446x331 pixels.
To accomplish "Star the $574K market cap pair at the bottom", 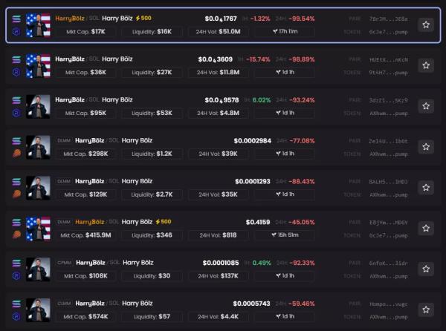I will click(425, 310).
